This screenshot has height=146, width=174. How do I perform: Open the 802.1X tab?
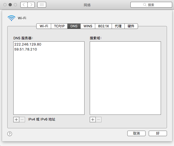104,26
